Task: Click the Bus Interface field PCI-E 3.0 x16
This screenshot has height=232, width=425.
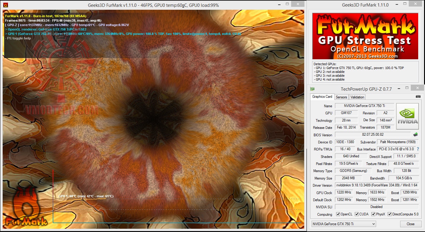Action: (396, 149)
